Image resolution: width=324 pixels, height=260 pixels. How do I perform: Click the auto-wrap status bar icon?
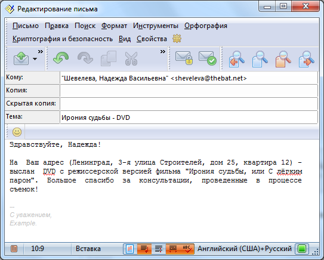pos(144,249)
